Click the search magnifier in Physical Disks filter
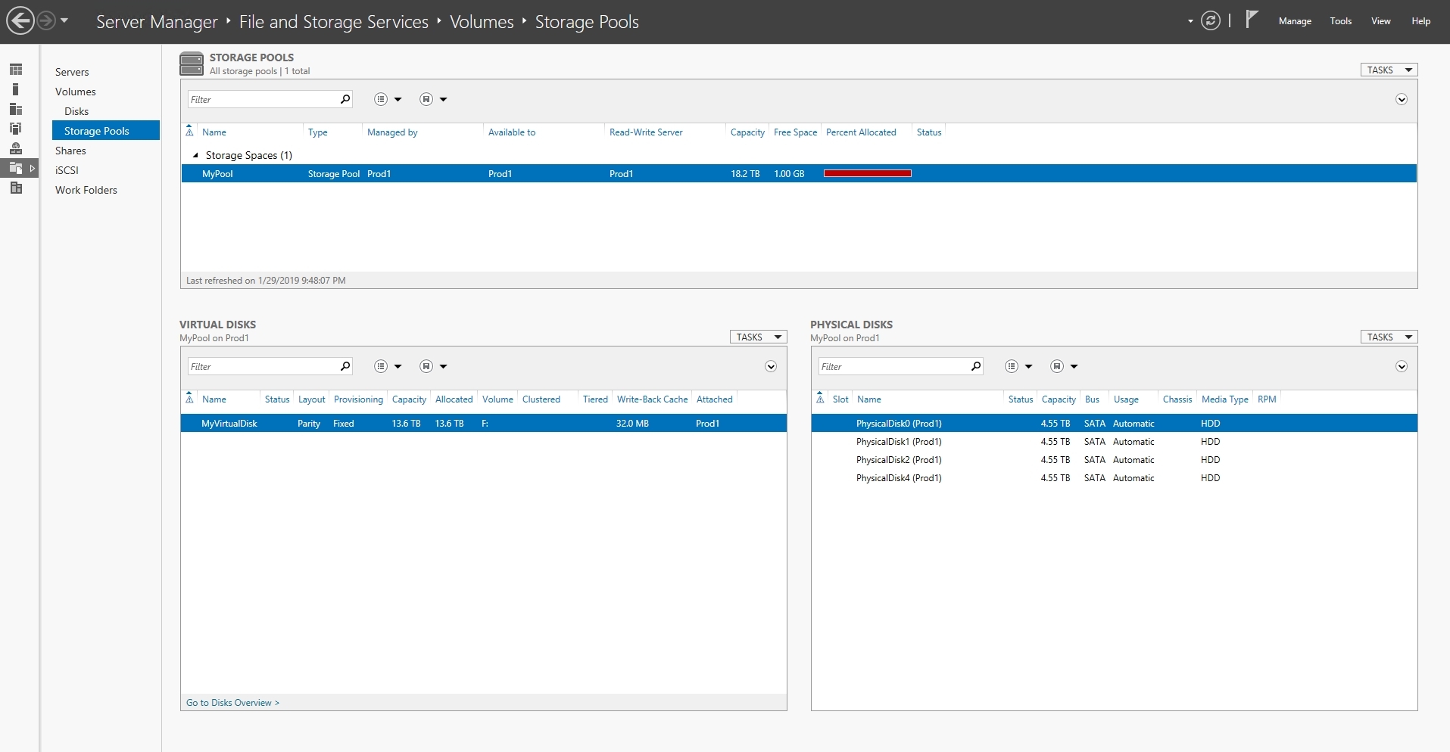Screen dimensions: 1450x752 point(975,366)
